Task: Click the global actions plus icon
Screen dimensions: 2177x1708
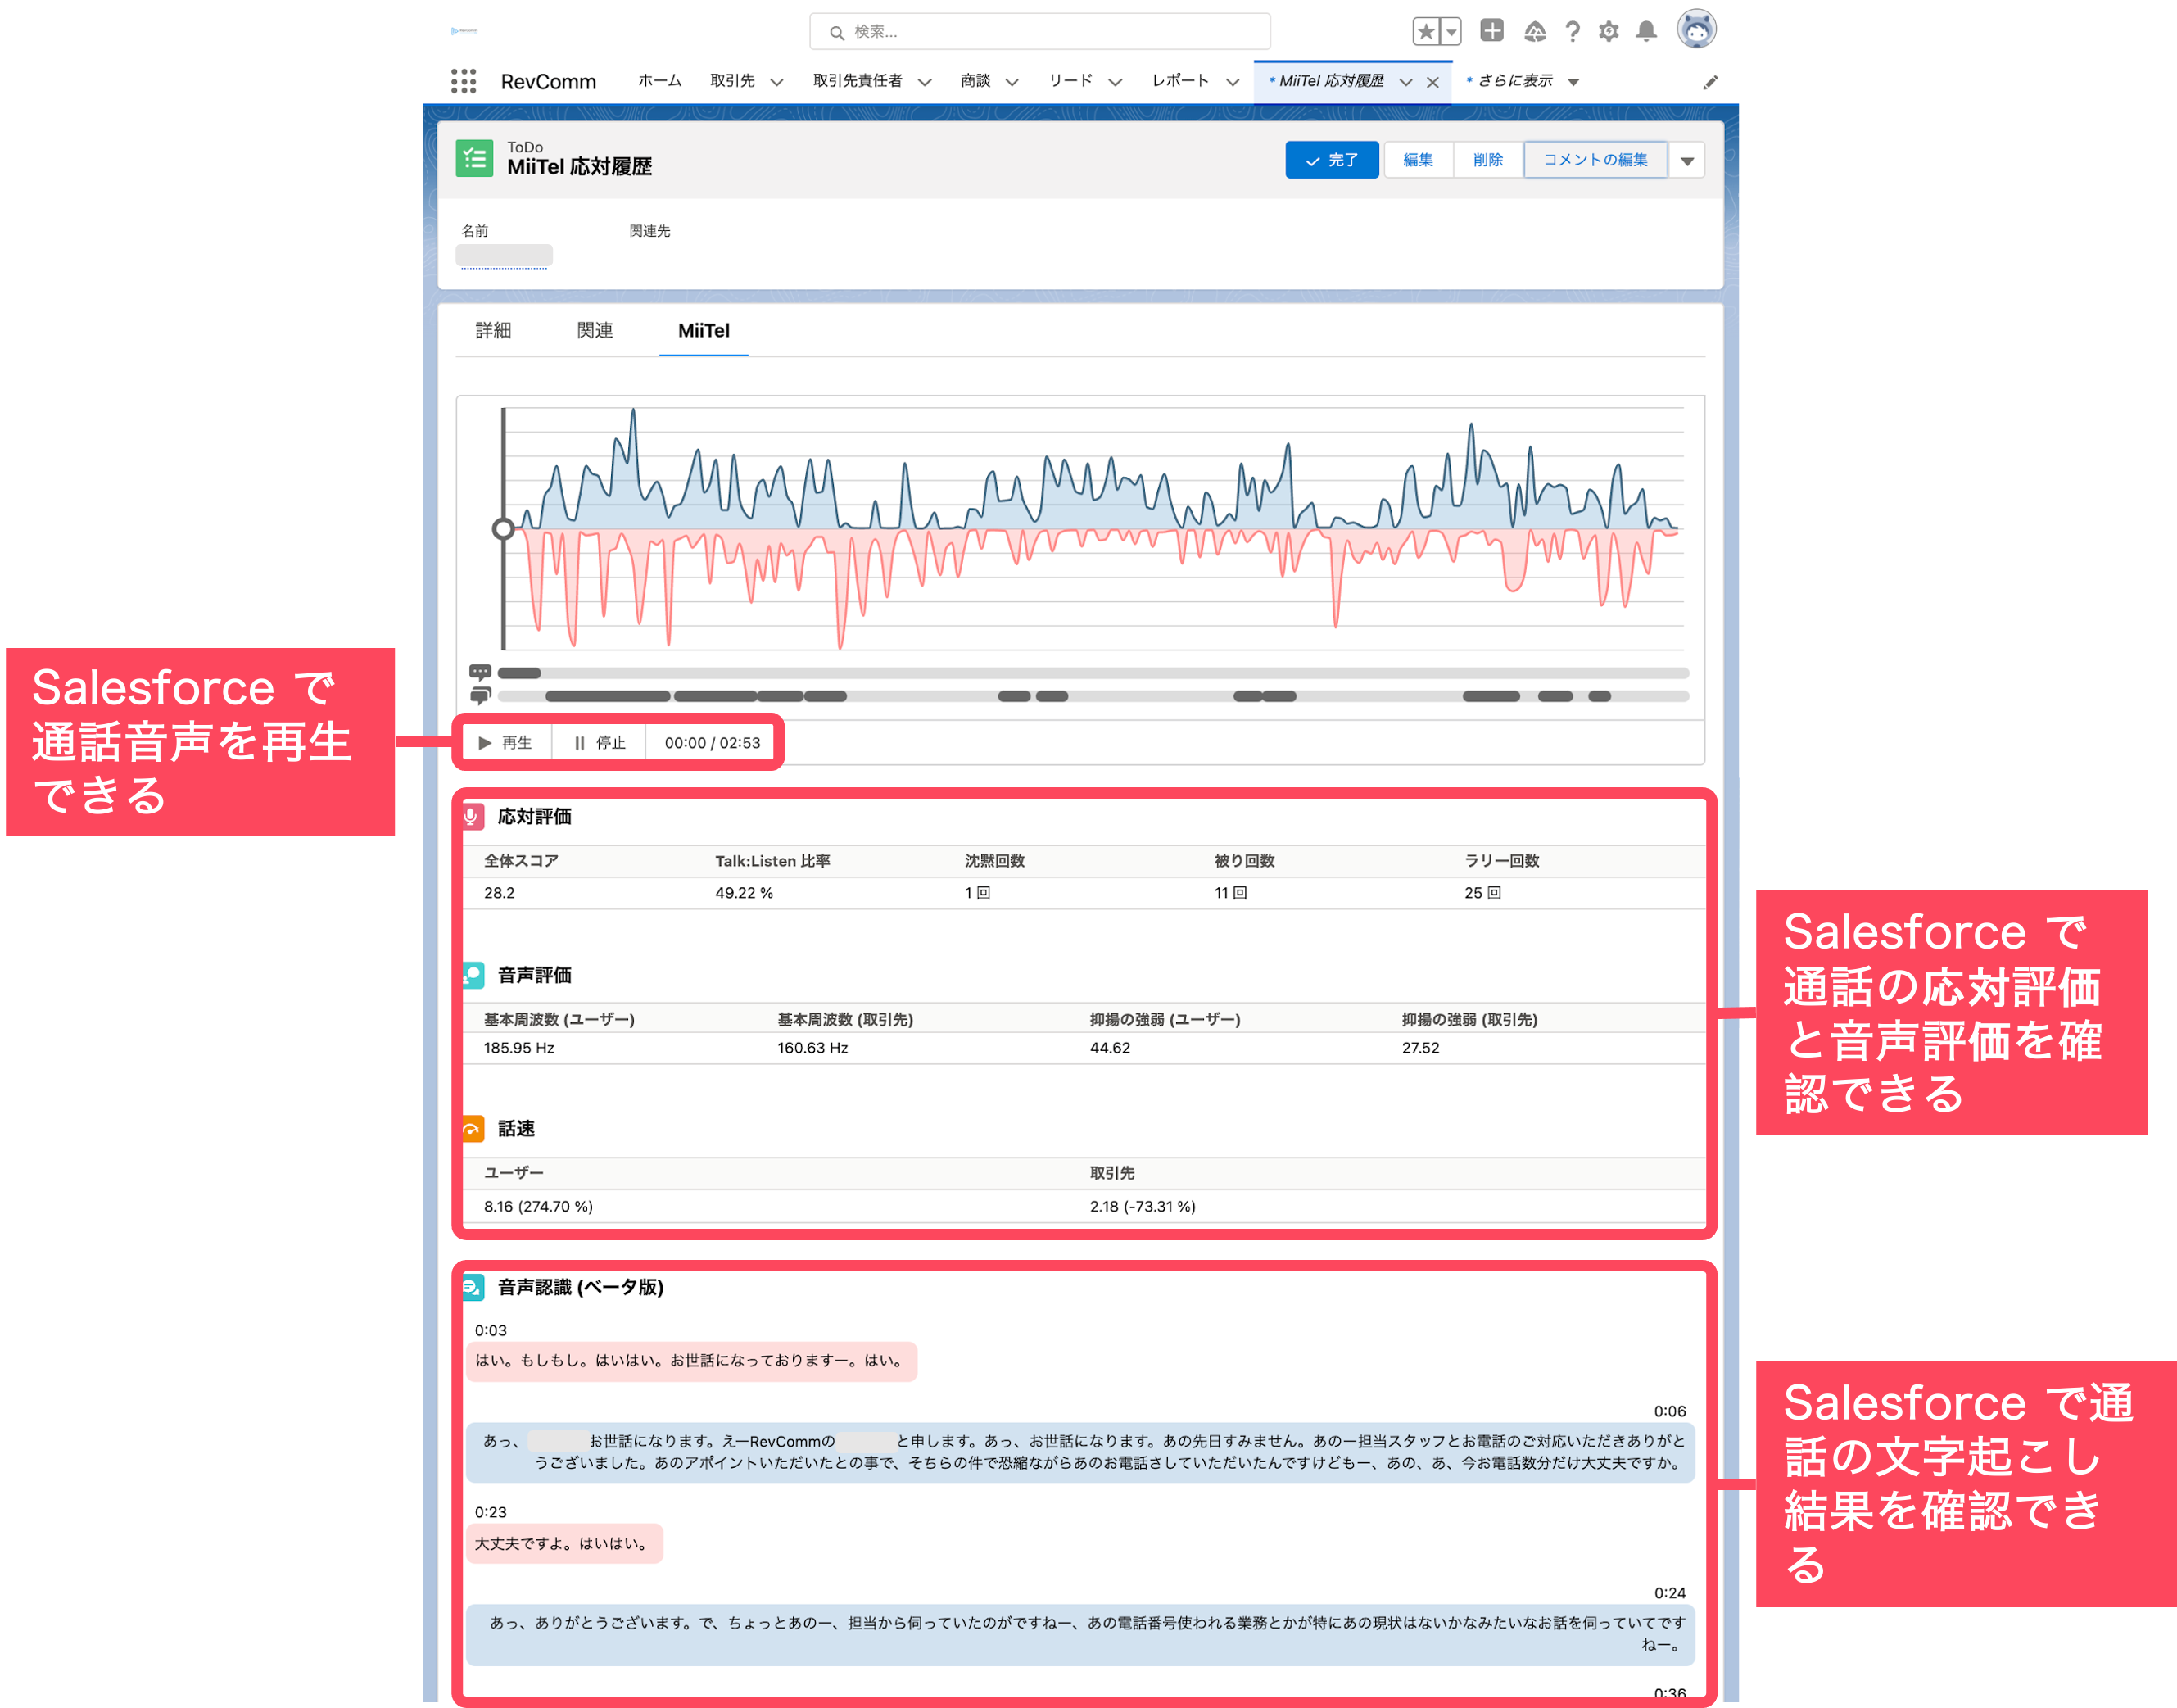Action: (x=1491, y=31)
